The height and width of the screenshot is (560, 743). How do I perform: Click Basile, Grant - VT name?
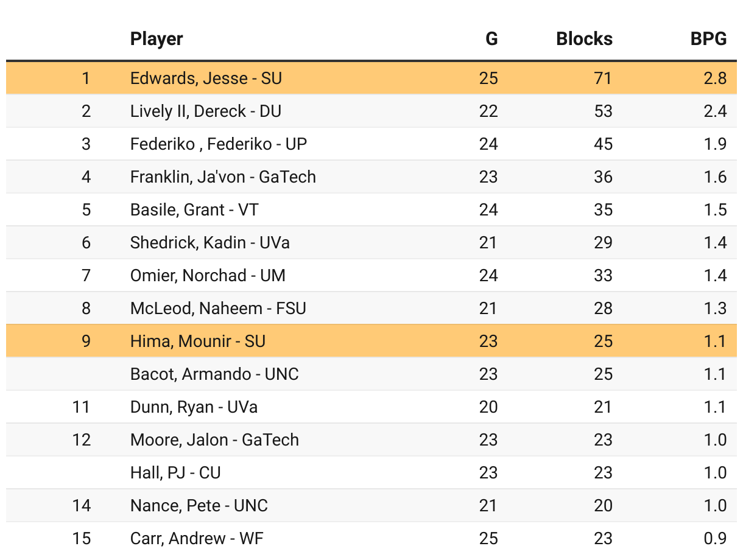194,209
